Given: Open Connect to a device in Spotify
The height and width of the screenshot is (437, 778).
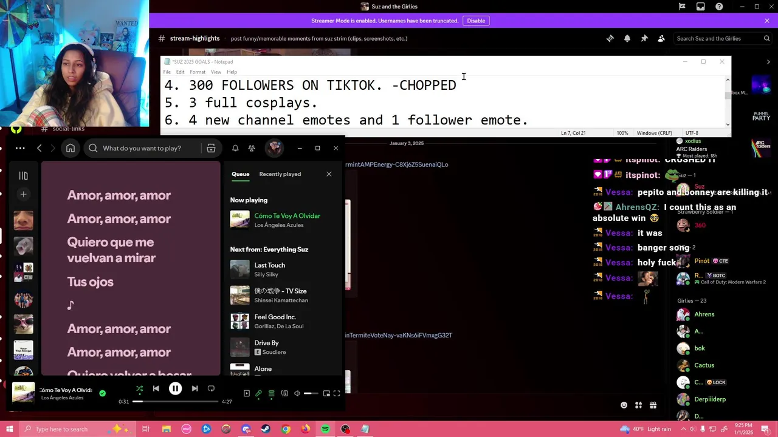Looking at the screenshot, I should pyautogui.click(x=284, y=393).
